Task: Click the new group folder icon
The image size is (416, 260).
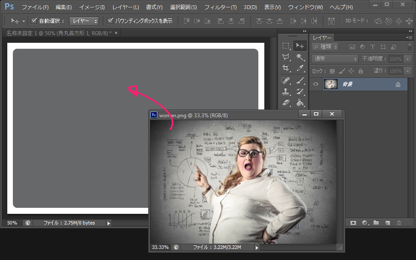Action: point(376,223)
